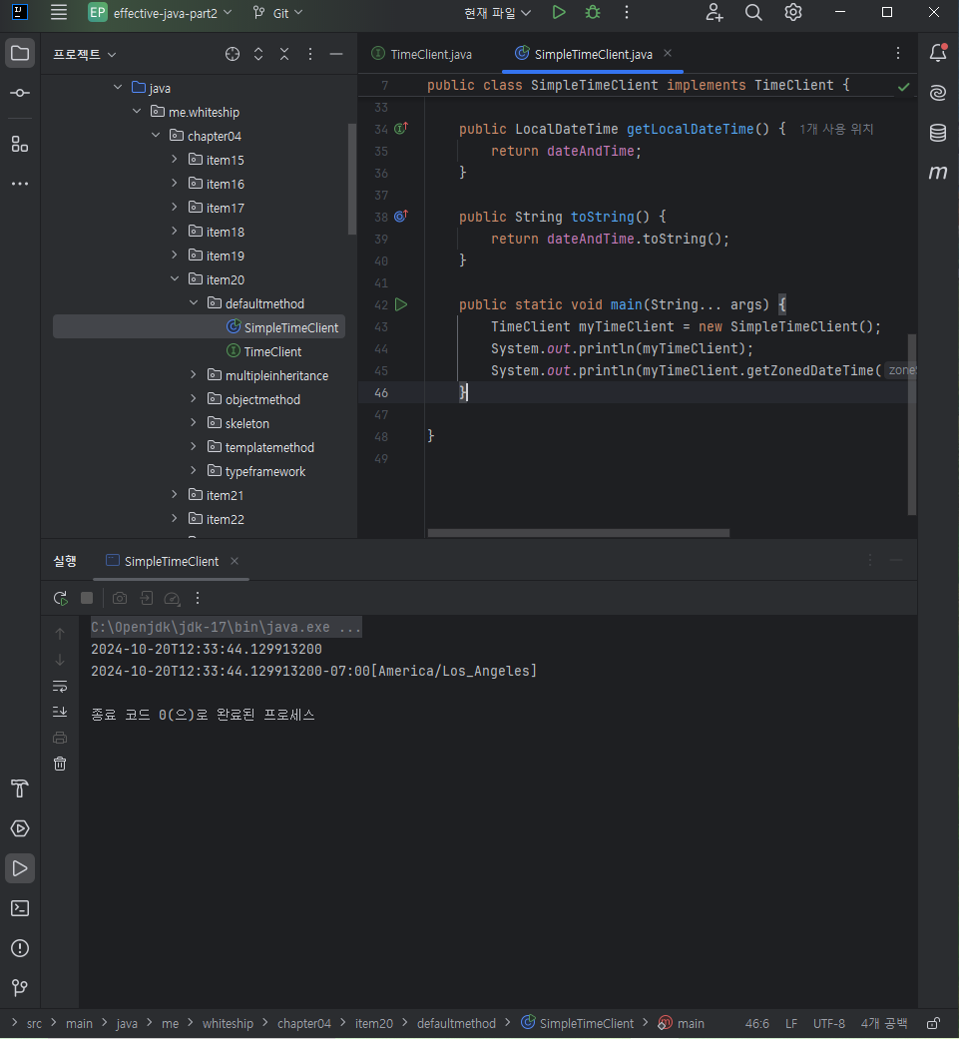
Task: Open the Terminal tool window icon
Action: (x=20, y=908)
